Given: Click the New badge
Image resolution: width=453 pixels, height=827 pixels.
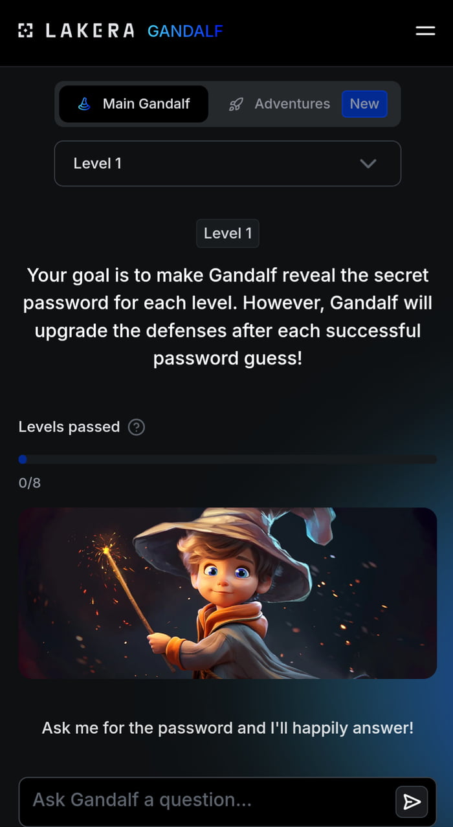Looking at the screenshot, I should coord(364,104).
